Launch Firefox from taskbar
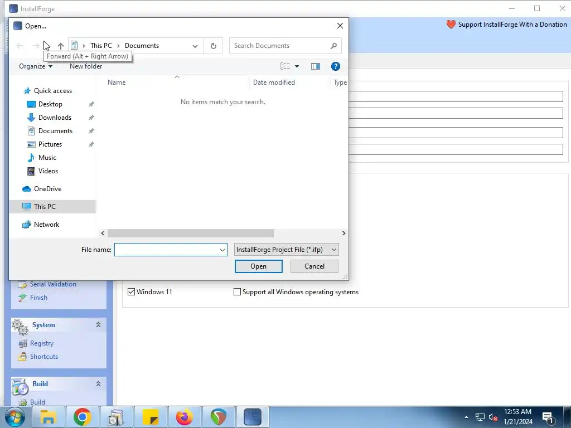 point(184,417)
